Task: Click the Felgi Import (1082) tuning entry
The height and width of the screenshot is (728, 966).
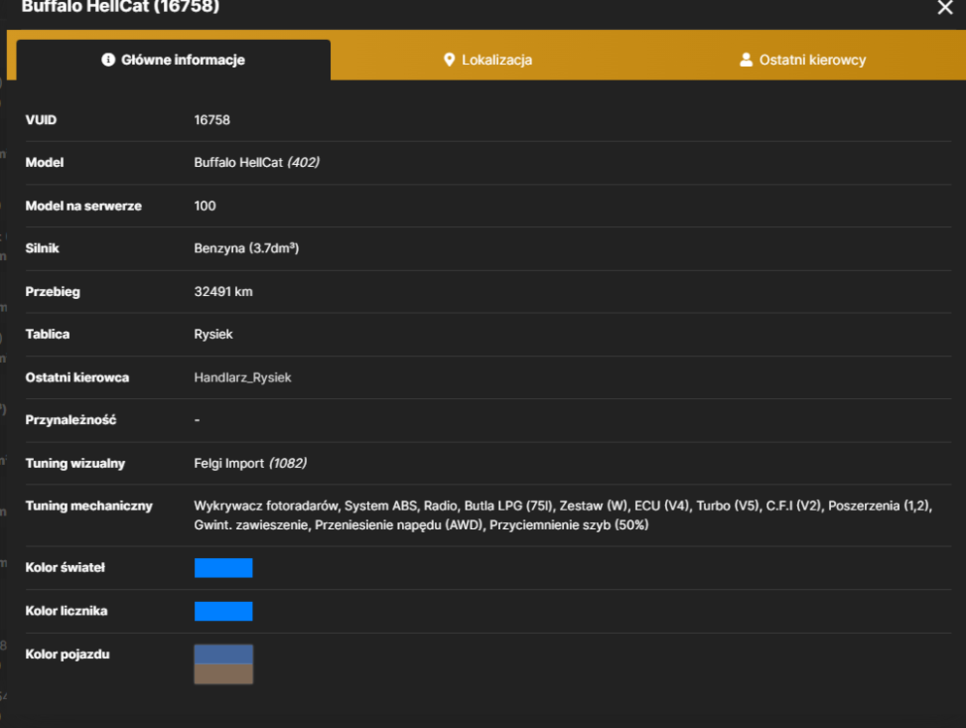Action: point(250,463)
